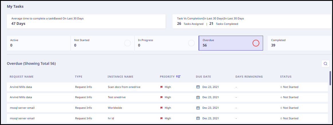The image size is (333, 125).
Task: Open Arvind Mills data request for Scan docs
Action: tap(21, 87)
